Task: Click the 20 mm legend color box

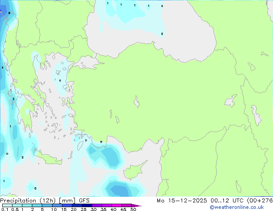Action: coord(77,205)
